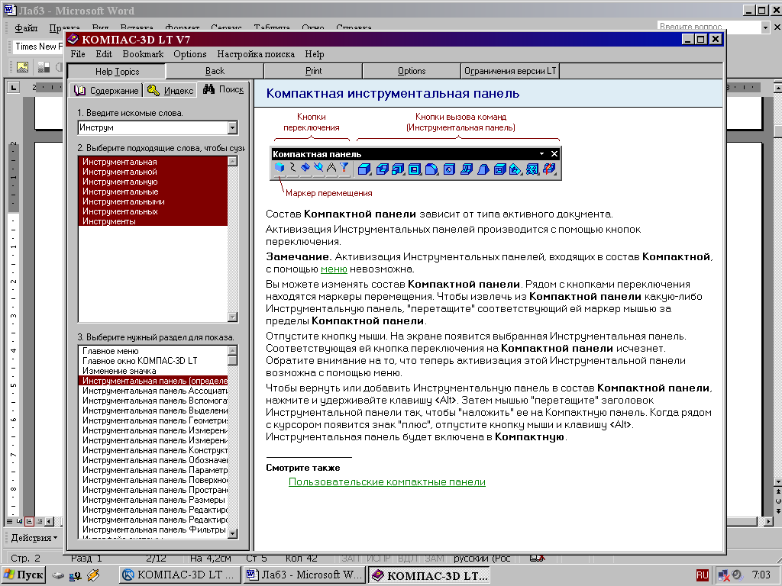This screenshot has width=782, height=586.
Task: Open the Edit menu in help window
Action: tap(104, 54)
